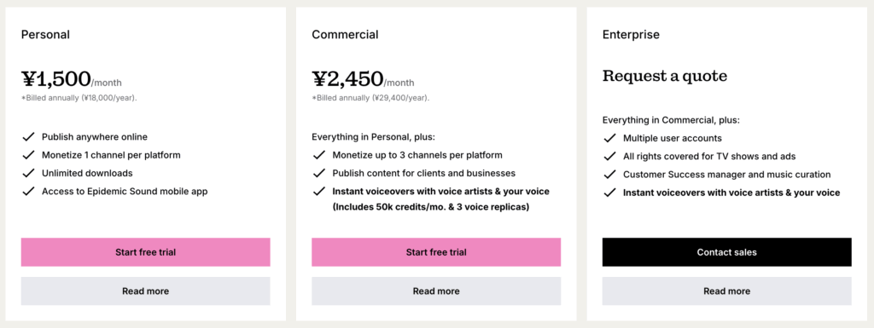This screenshot has height=328, width=874.
Task: Open Read more under Personal plan
Action: (145, 291)
